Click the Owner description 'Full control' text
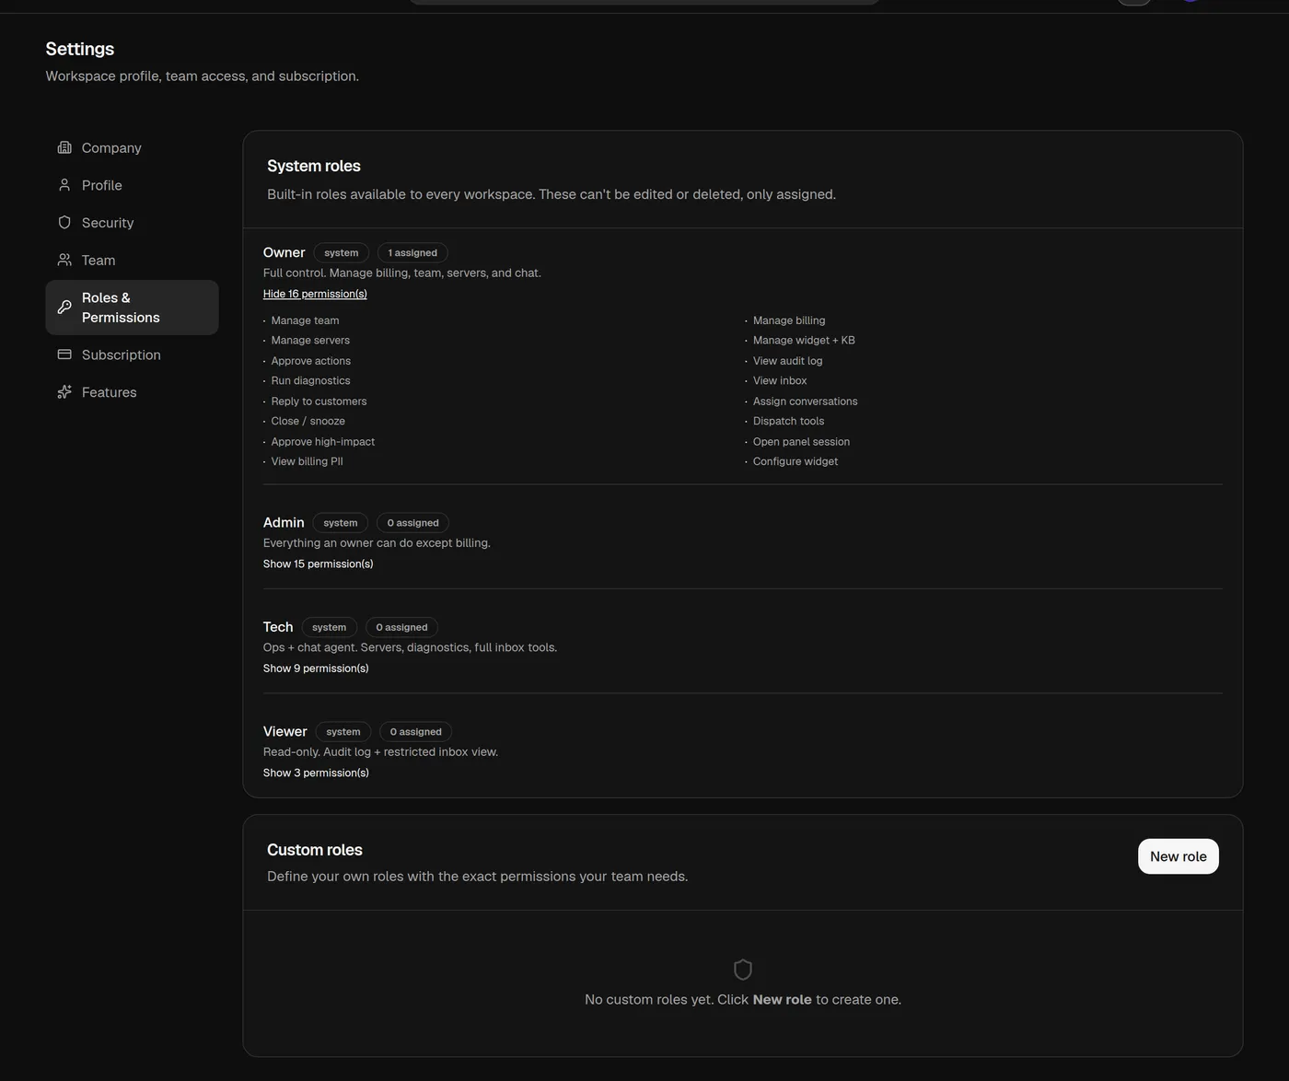The image size is (1289, 1081). click(402, 273)
